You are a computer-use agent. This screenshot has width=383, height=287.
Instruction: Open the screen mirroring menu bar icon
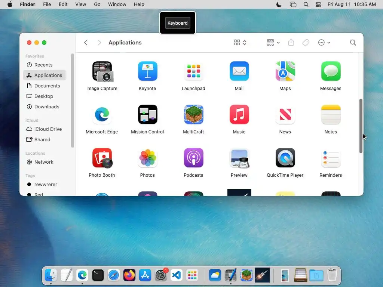click(293, 4)
